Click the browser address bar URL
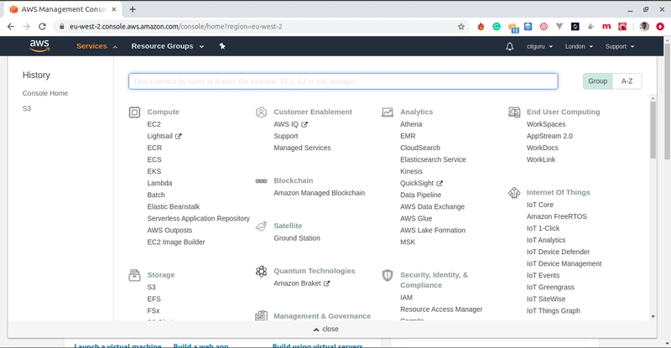 coord(176,27)
